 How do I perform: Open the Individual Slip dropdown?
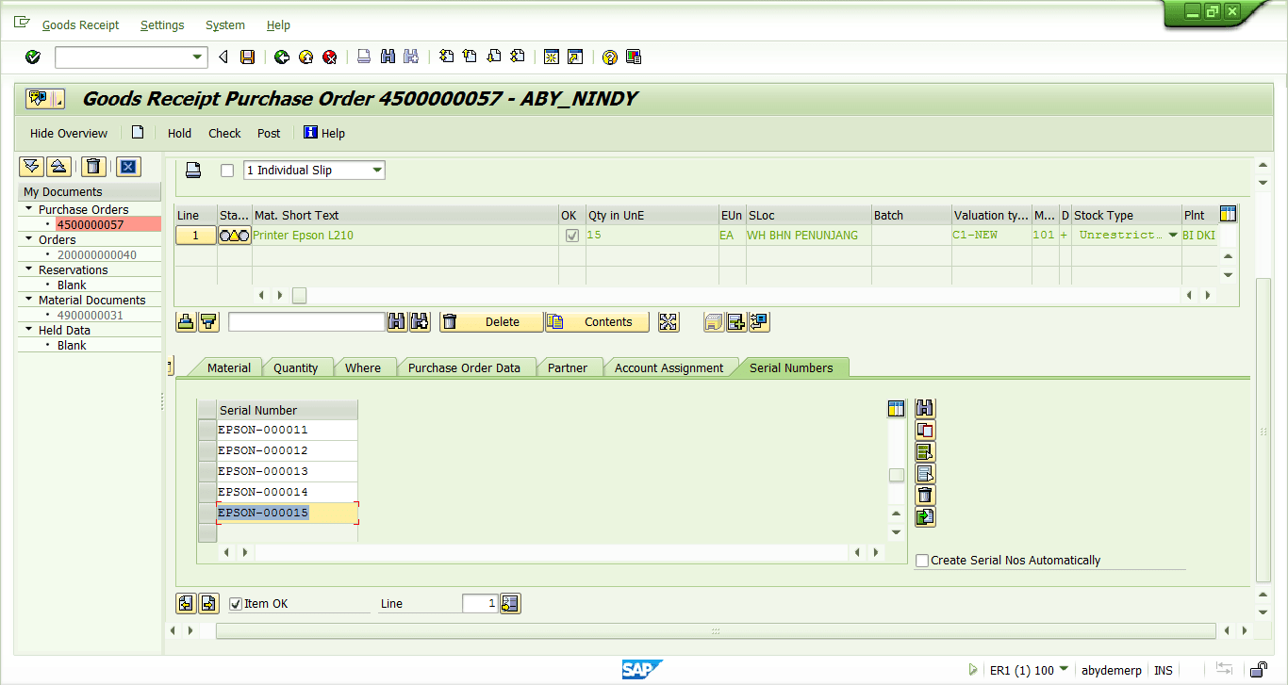pyautogui.click(x=377, y=171)
